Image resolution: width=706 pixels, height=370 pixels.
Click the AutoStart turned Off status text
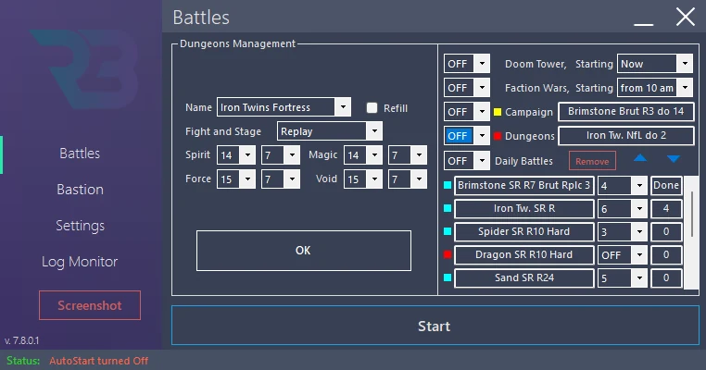[98, 361]
